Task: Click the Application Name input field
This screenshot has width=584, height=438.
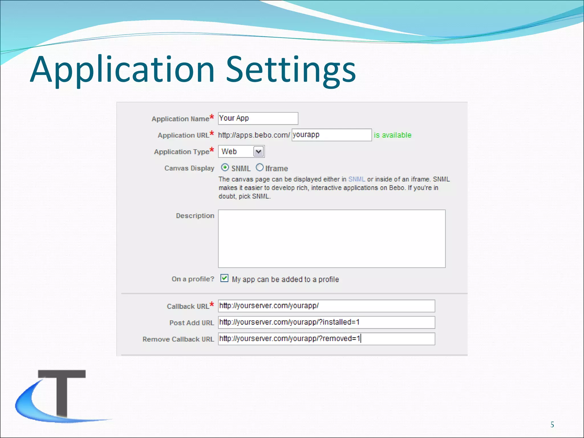Action: coord(258,118)
